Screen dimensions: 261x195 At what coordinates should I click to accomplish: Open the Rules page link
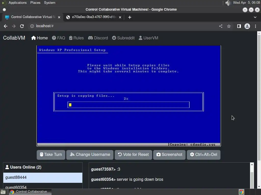(76, 38)
